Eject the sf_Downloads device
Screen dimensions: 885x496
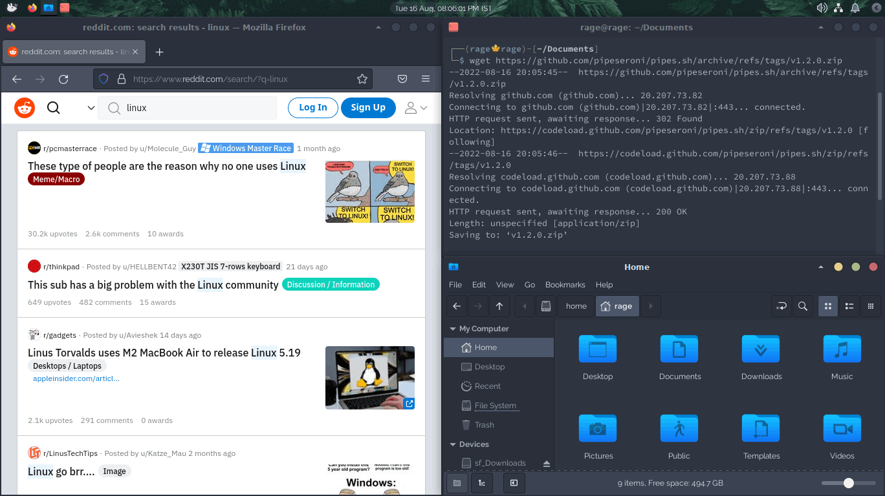point(546,464)
